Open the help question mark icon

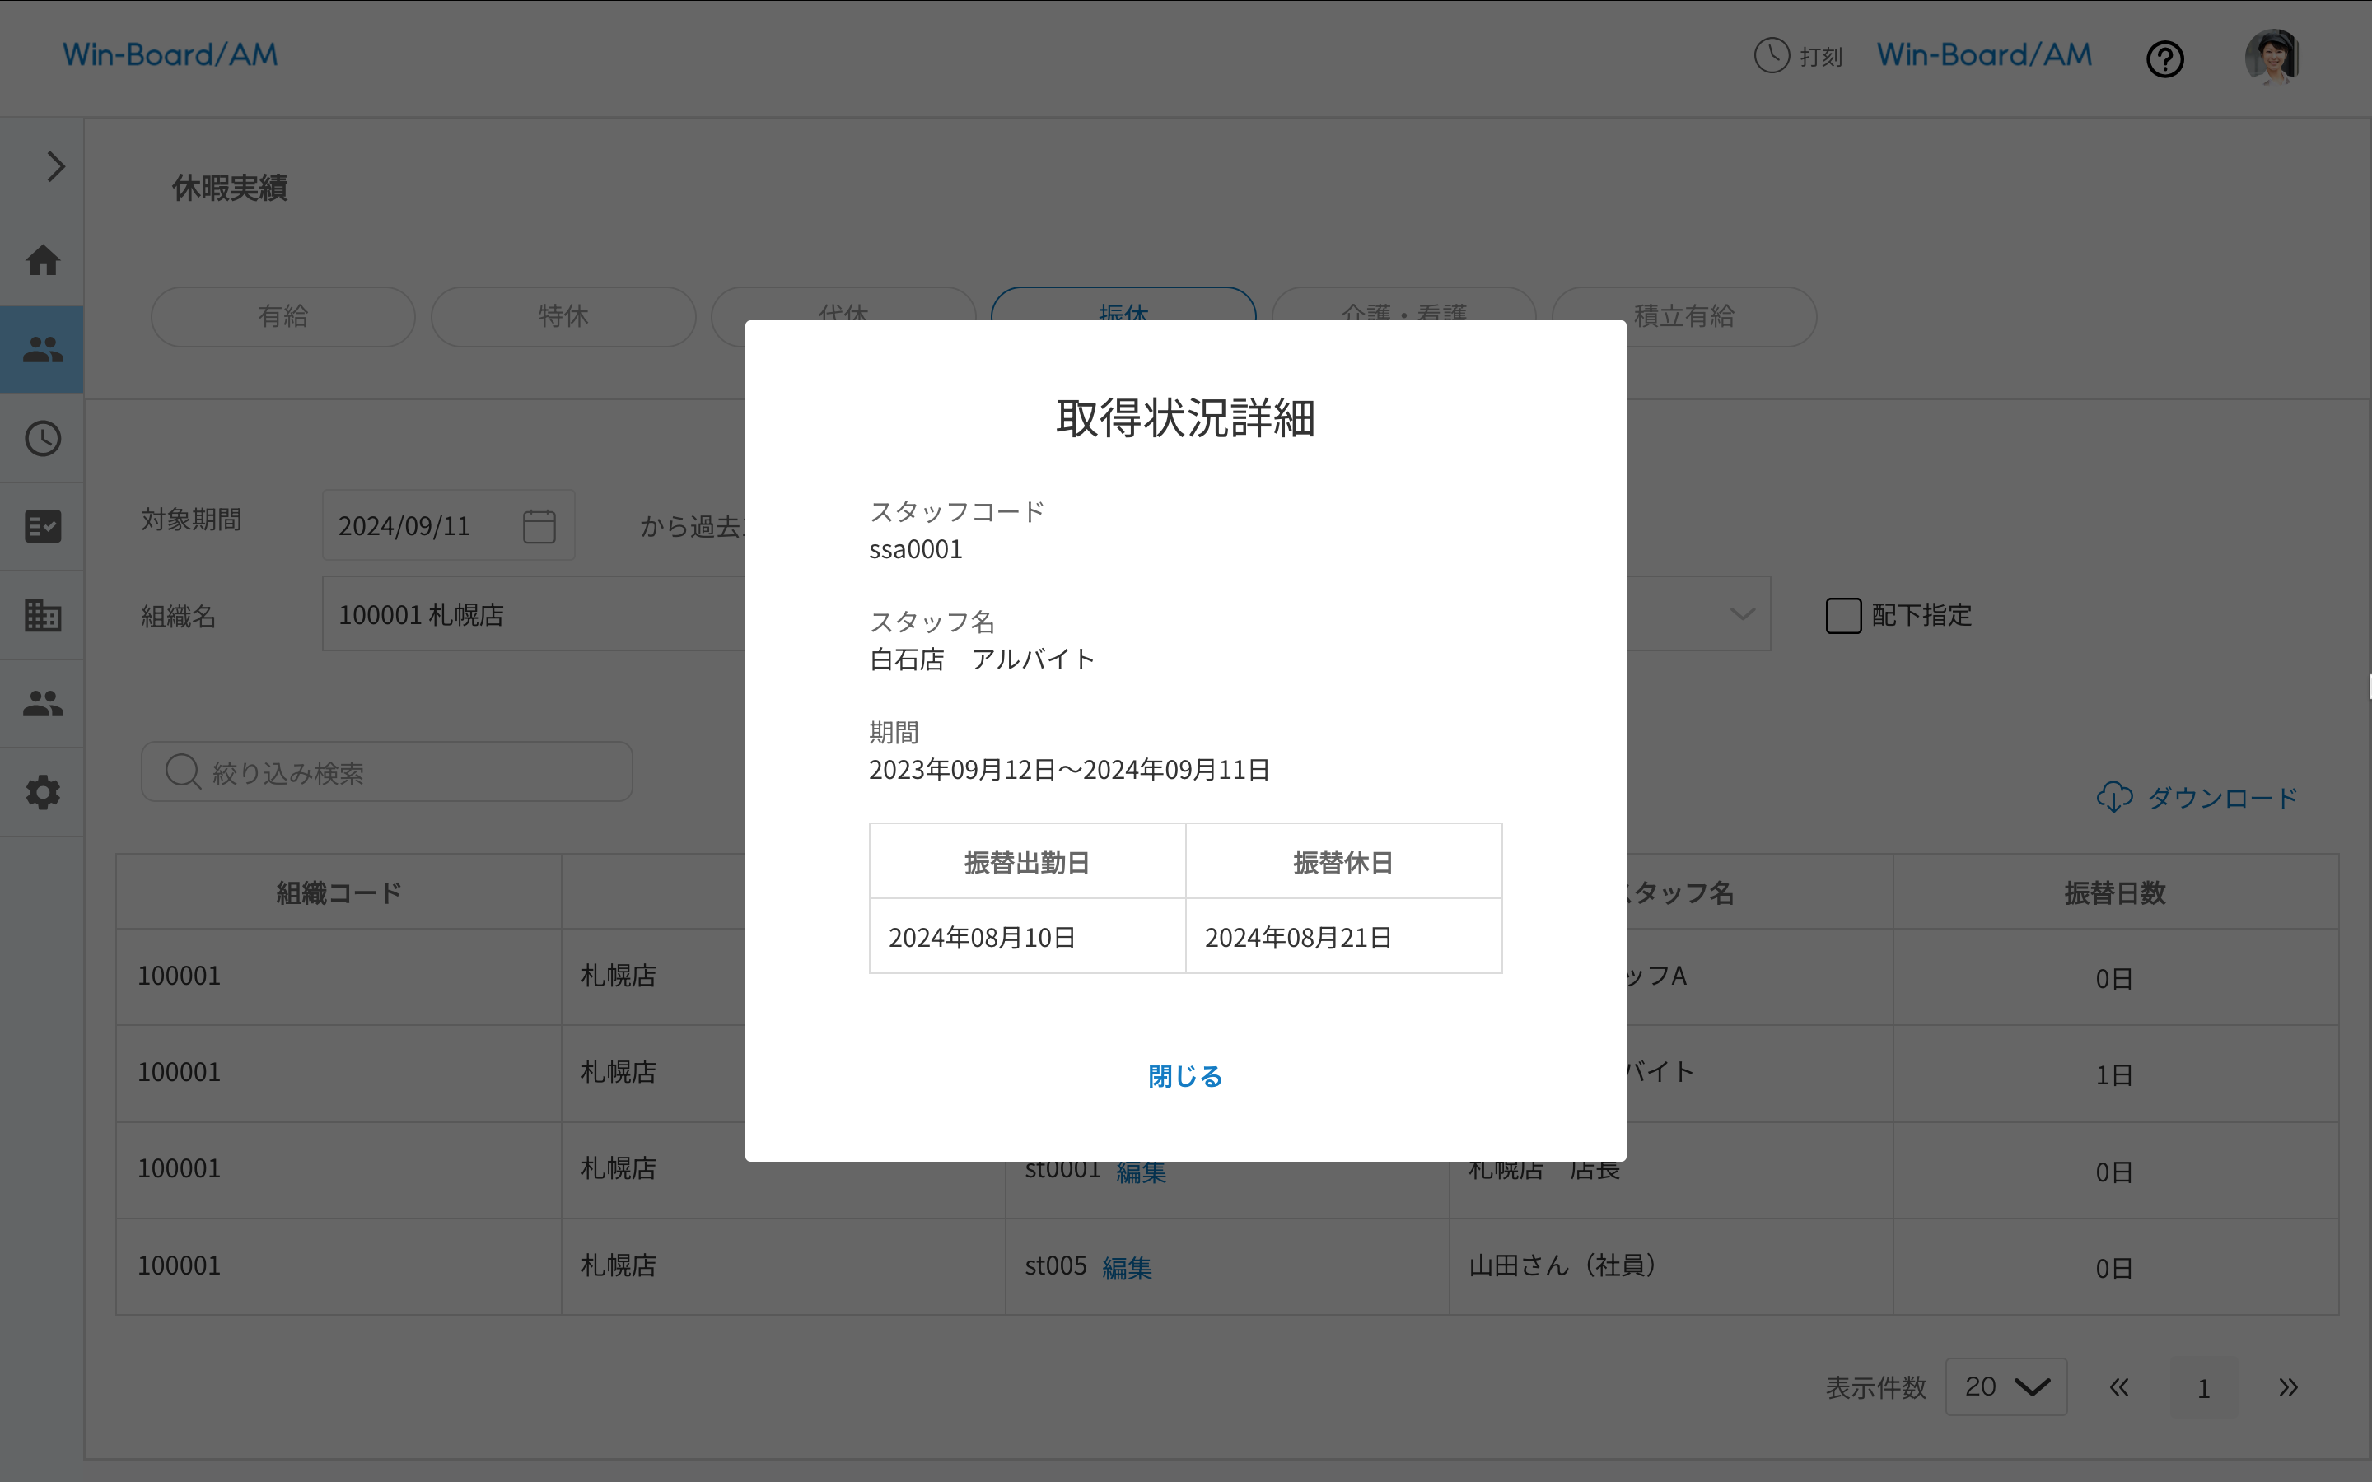(2165, 58)
